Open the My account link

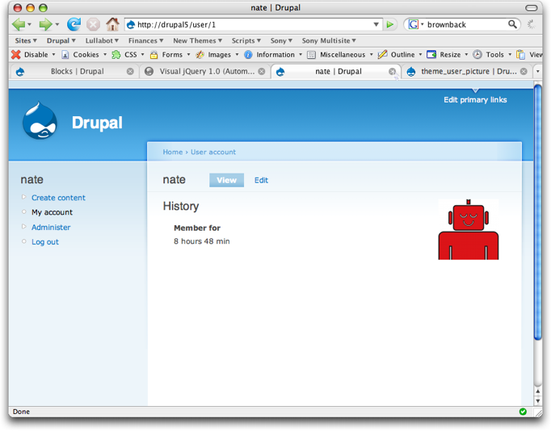52,212
